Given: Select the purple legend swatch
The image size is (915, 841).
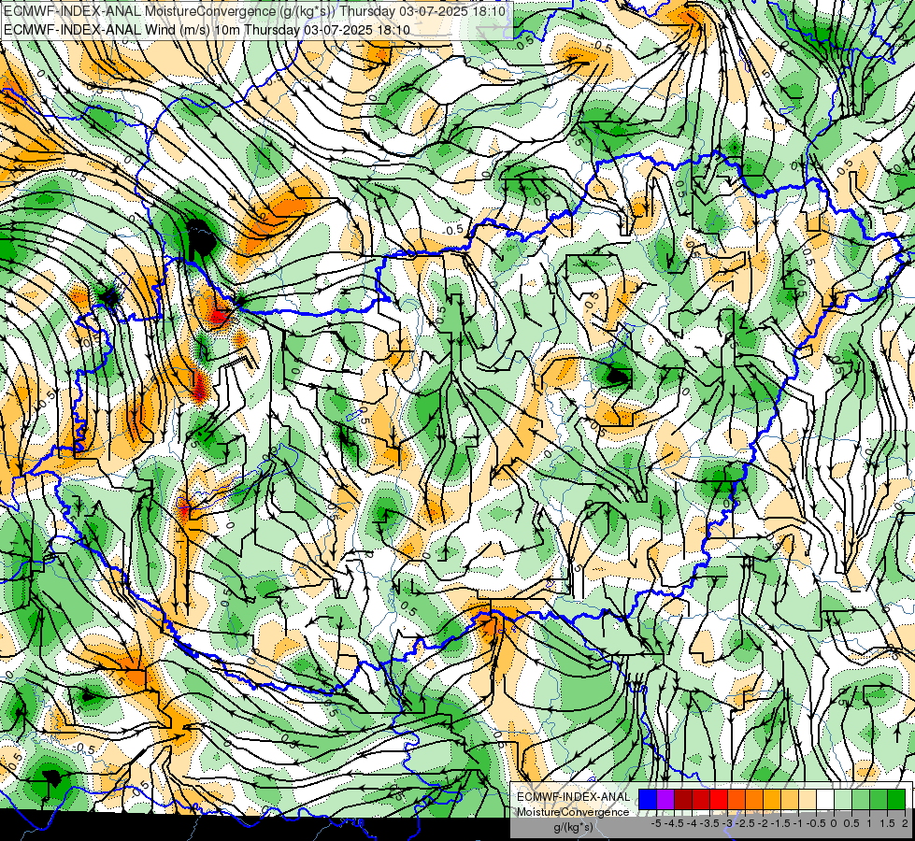Looking at the screenshot, I should click(x=665, y=799).
